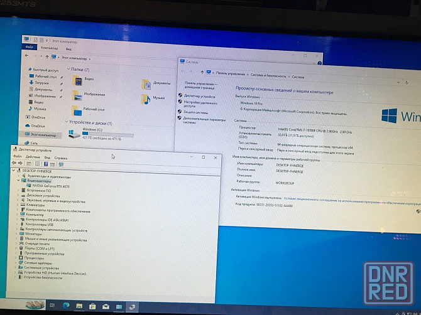Select NVIDIA GeForce RTX 4070 device
The image size is (421, 315).
[x=51, y=186]
